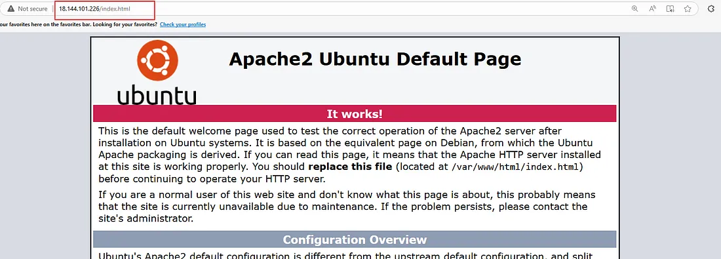Viewport: 721px width, 259px height.
Task: Click the Apache2 Ubuntu Default Page heading
Action: (375, 59)
